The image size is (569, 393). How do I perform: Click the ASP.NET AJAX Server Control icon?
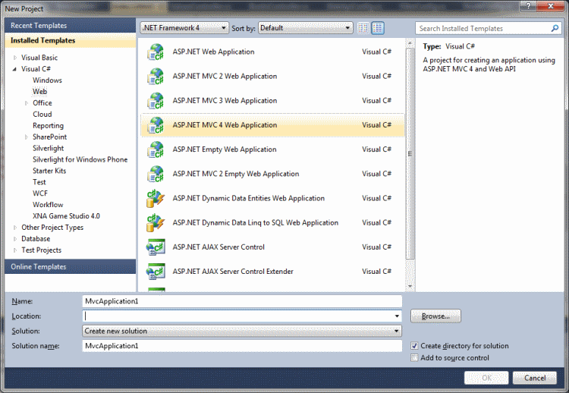click(x=156, y=247)
